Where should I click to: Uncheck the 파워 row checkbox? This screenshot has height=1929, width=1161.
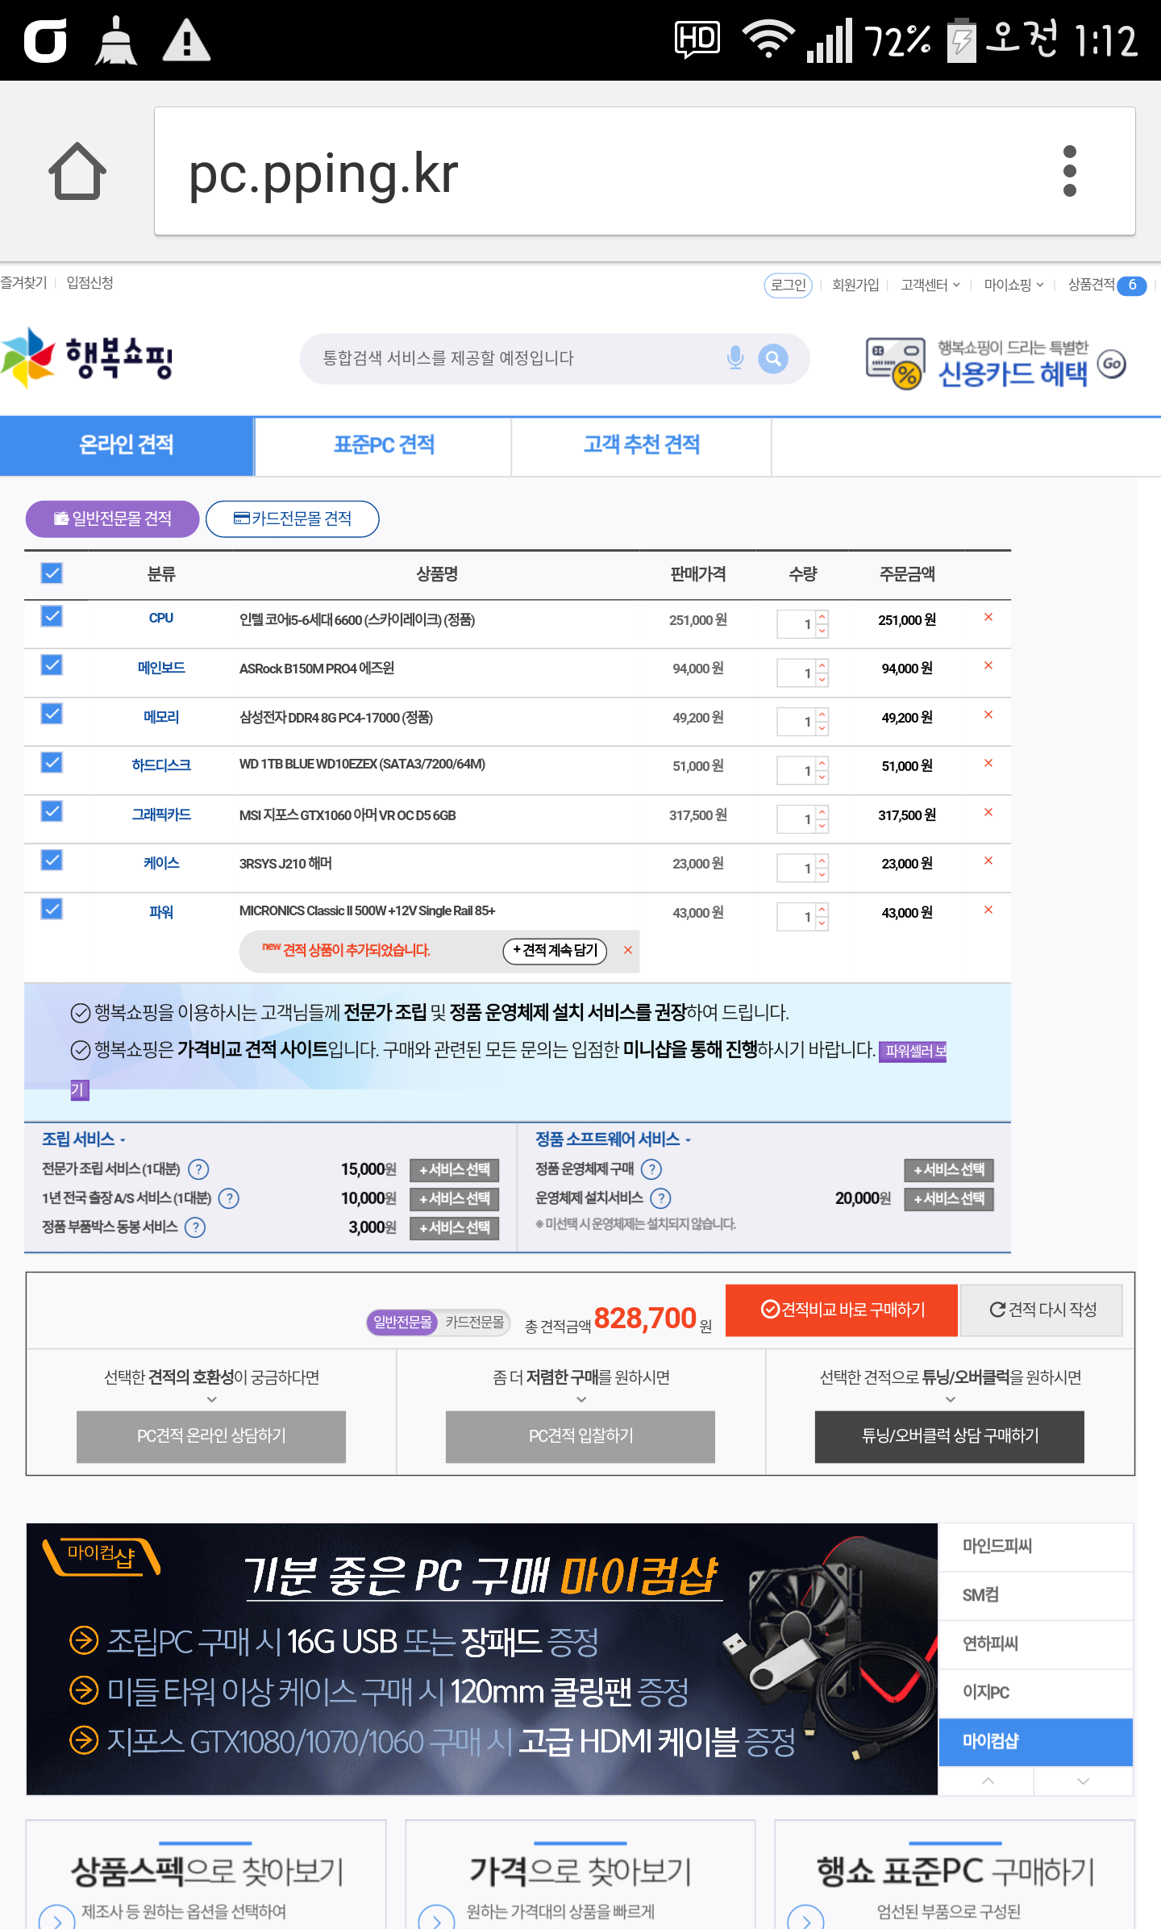tap(52, 910)
